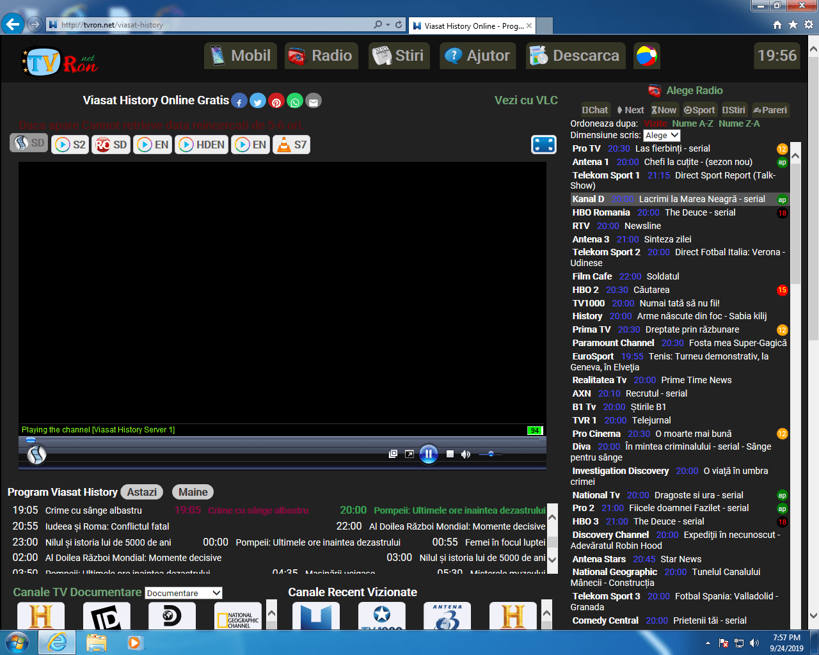Open the Investigation Discovery channel thumbnail

(x=107, y=616)
